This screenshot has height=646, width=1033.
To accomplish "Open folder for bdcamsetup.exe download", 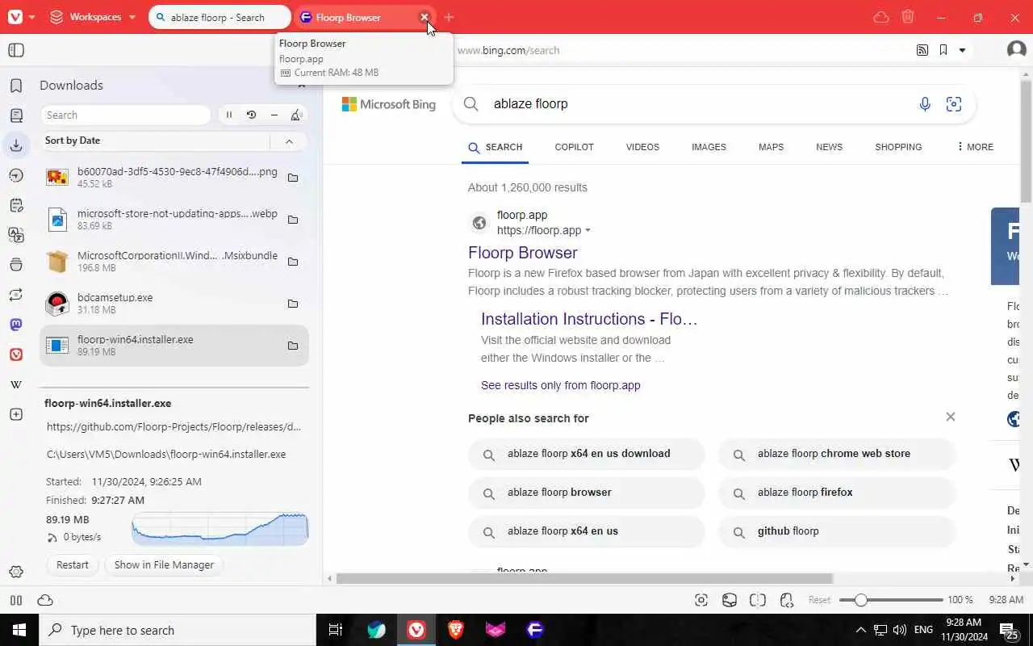I will (x=293, y=304).
